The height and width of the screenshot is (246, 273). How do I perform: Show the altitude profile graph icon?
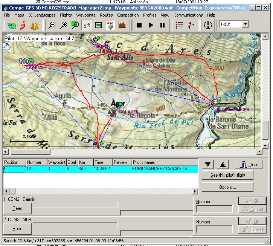click(x=122, y=26)
